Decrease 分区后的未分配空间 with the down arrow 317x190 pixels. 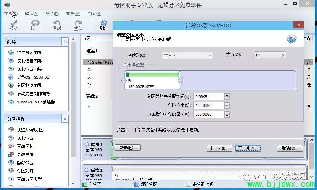227,116
